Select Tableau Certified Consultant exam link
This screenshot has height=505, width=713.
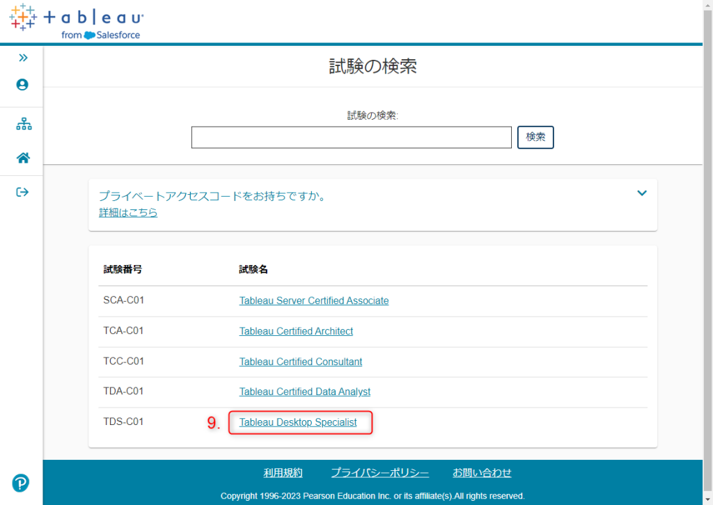pos(301,362)
